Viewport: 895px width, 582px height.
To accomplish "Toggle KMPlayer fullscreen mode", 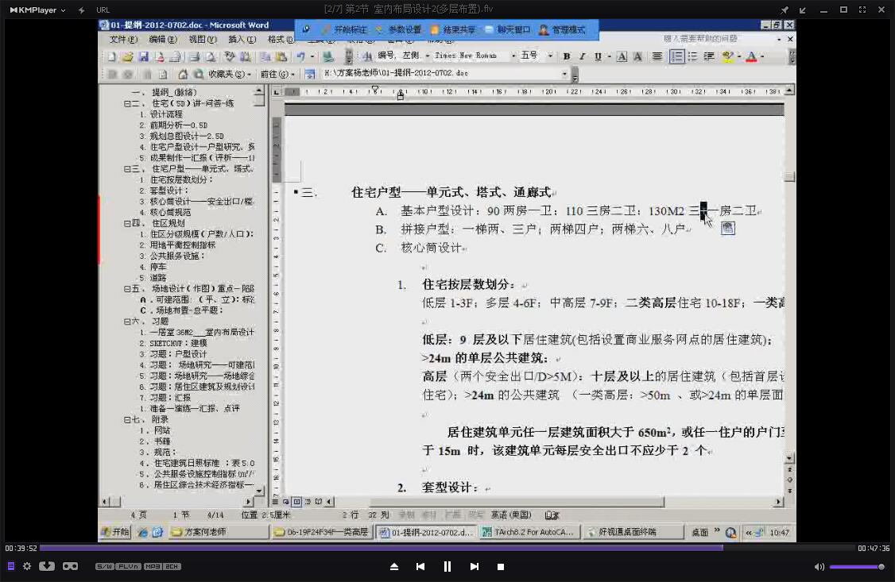I will point(862,10).
